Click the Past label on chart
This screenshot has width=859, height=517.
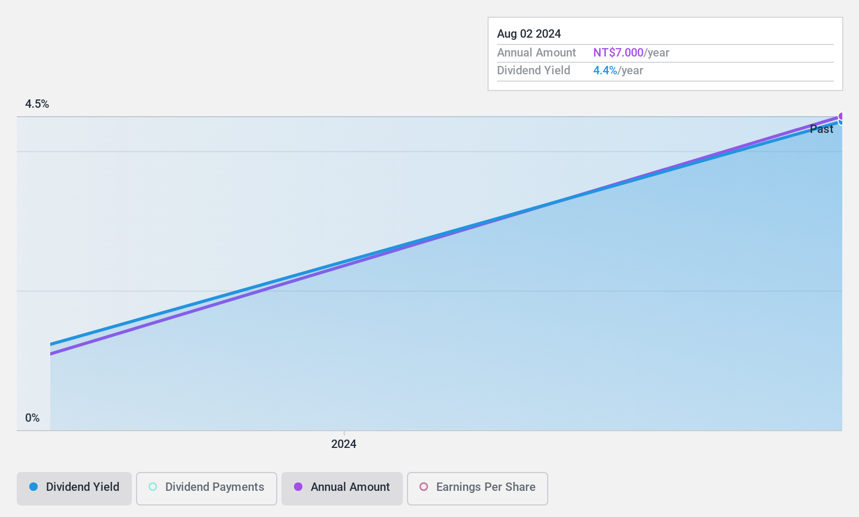pyautogui.click(x=821, y=129)
